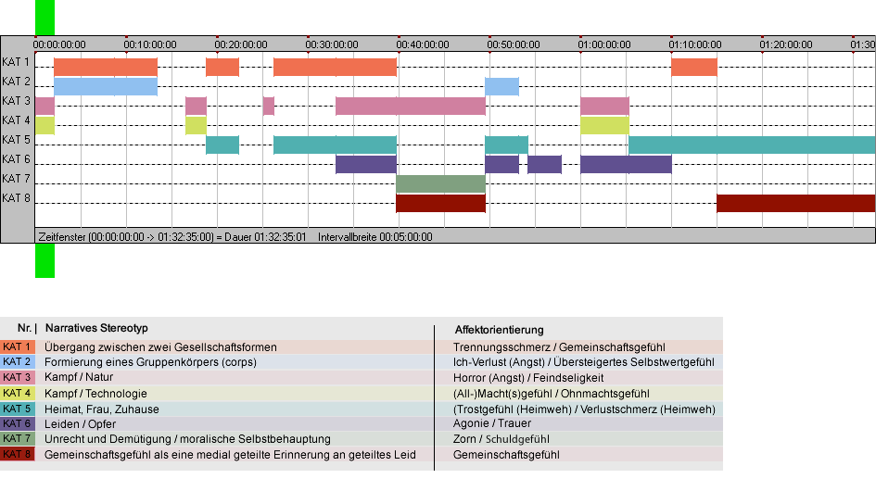This screenshot has height=491, width=876.
Task: Select '(All-)Macht(s)gefühl / Ohnmachtsgefühl' affect text
Action: [x=552, y=393]
